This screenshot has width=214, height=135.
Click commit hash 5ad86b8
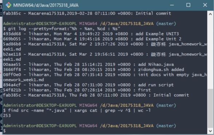(12, 44)
